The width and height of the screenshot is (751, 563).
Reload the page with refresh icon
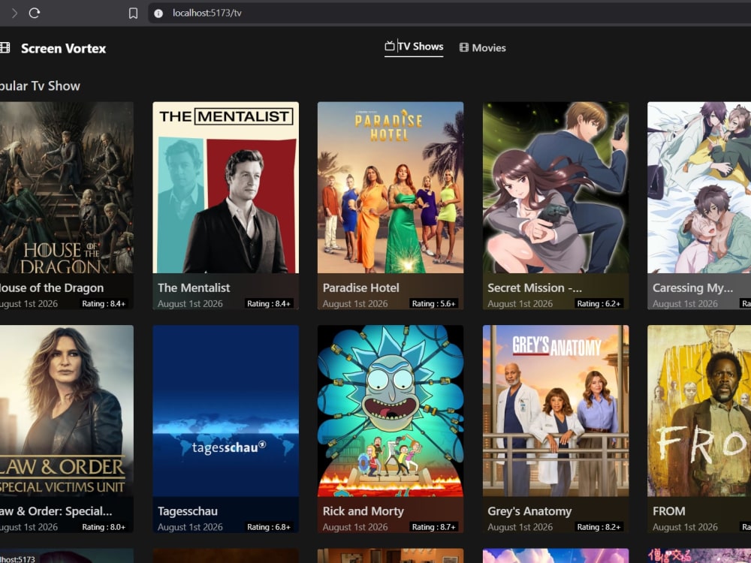34,13
